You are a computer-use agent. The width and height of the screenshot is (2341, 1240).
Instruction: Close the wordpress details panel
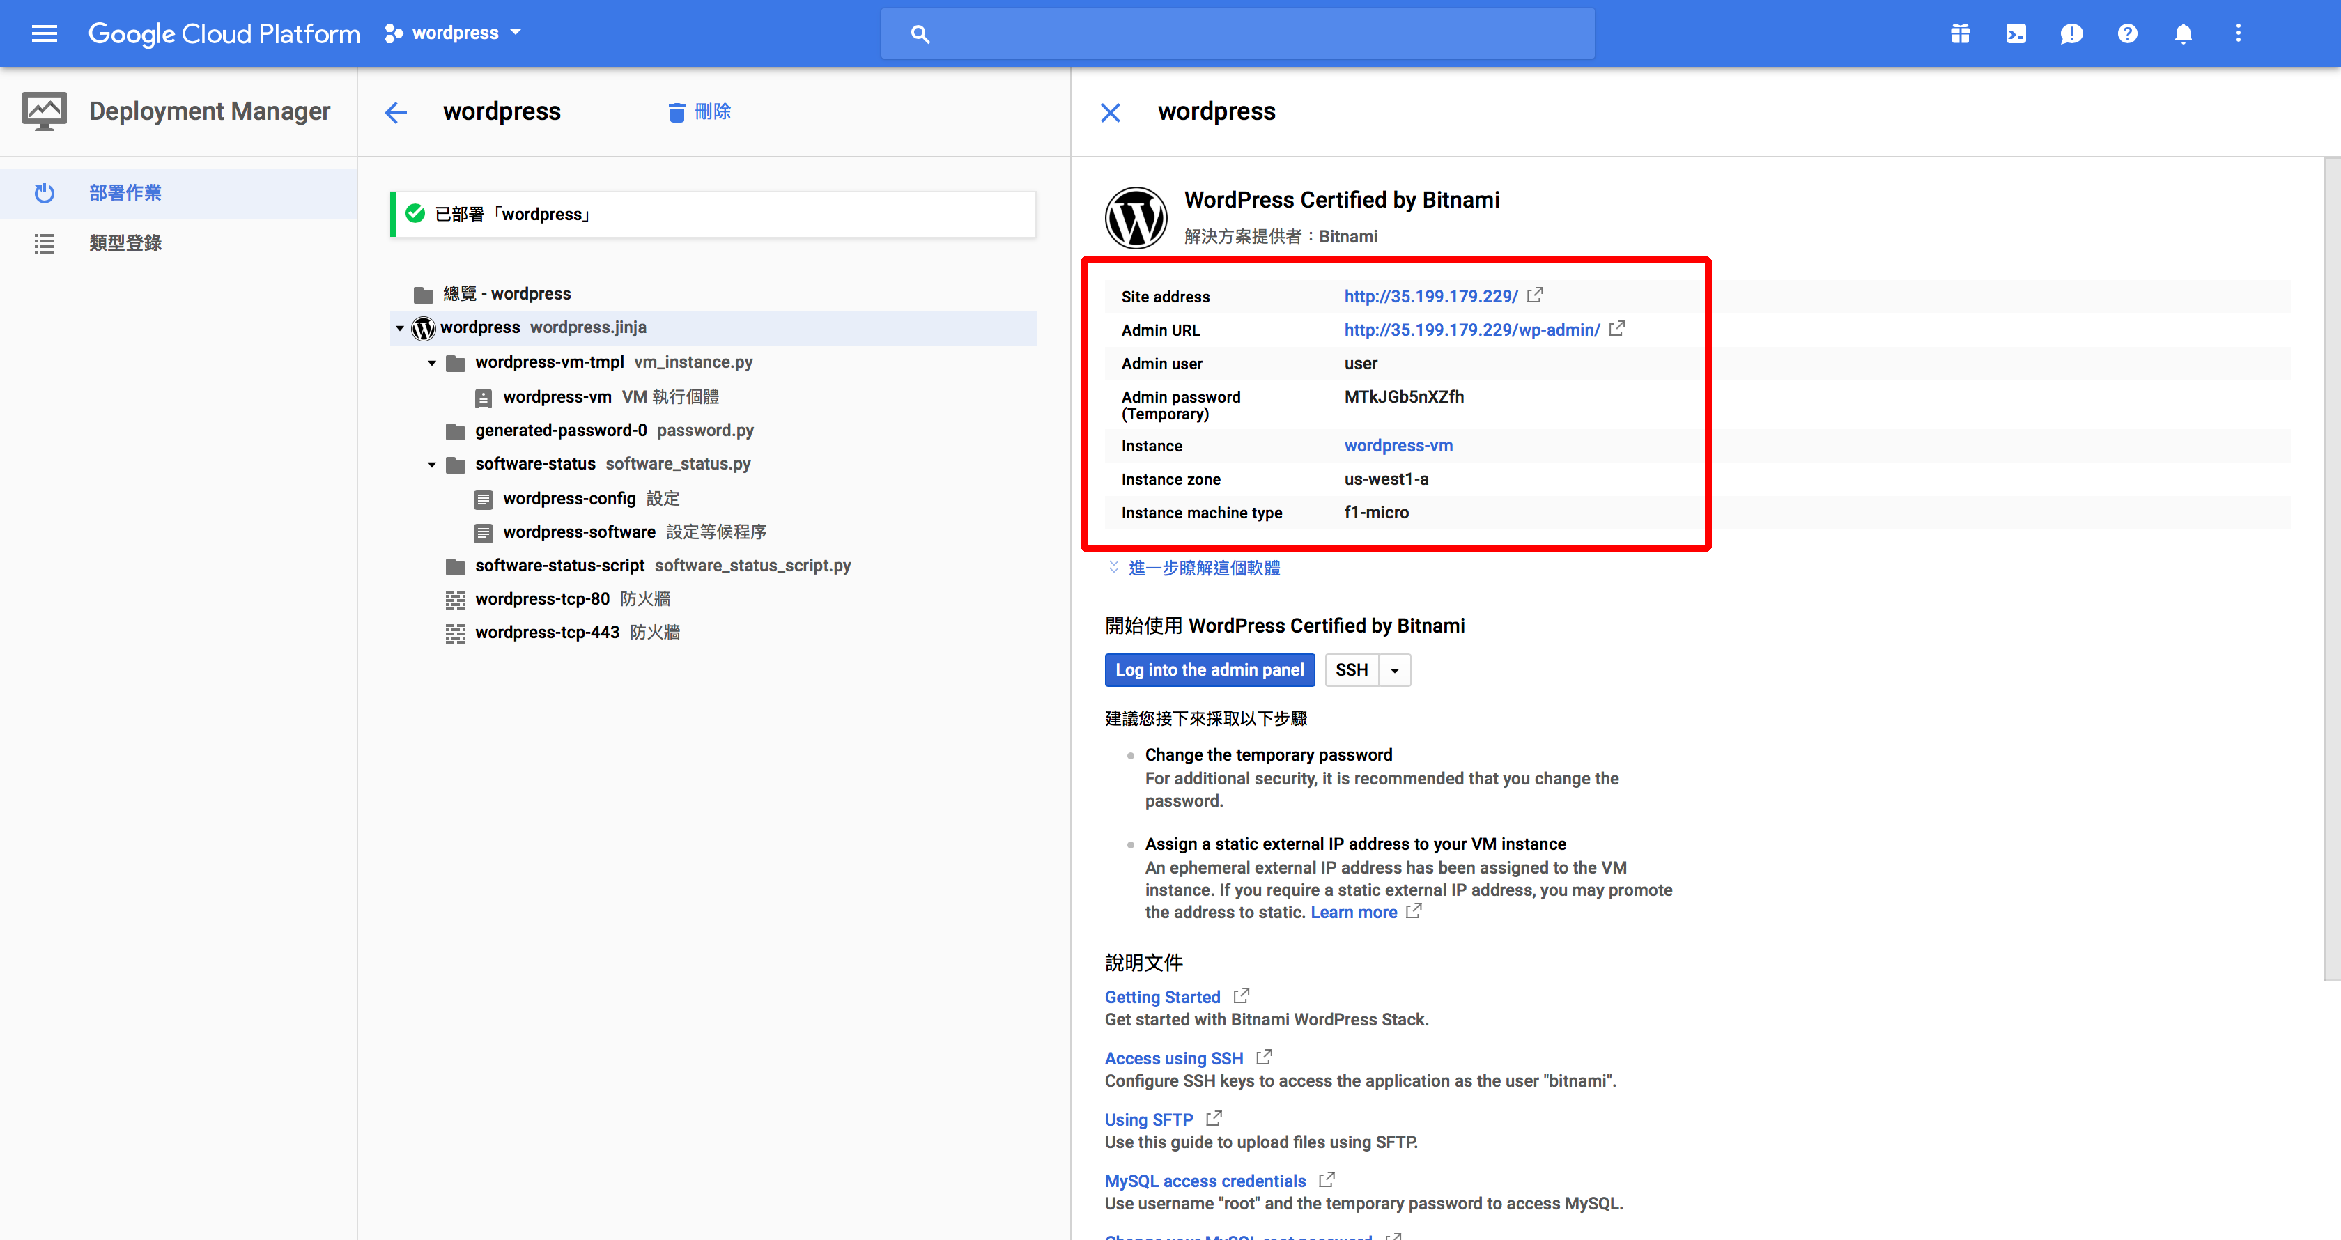coord(1110,111)
